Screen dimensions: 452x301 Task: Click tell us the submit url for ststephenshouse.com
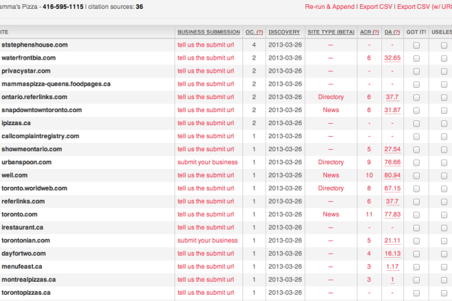[205, 45]
